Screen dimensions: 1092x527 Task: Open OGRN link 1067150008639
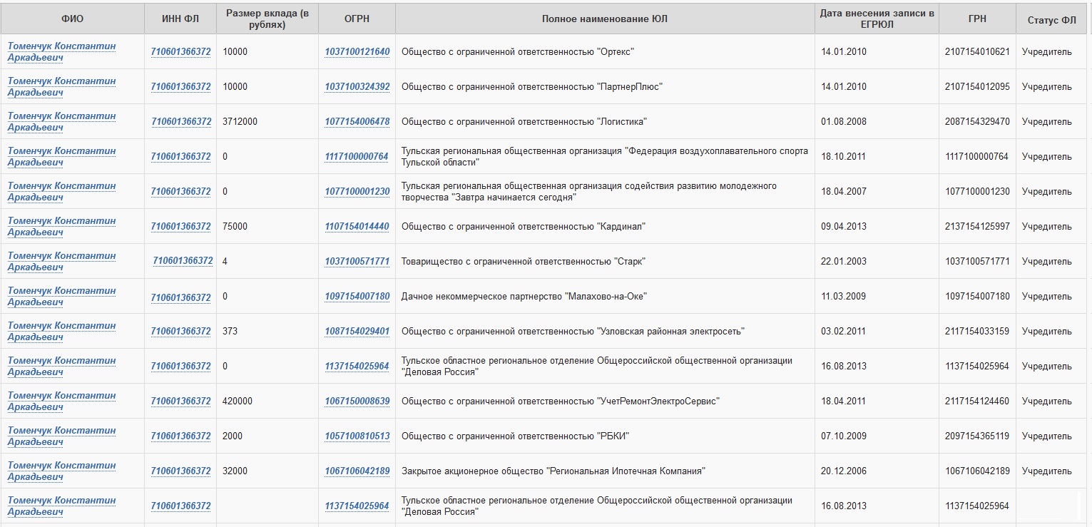(357, 401)
